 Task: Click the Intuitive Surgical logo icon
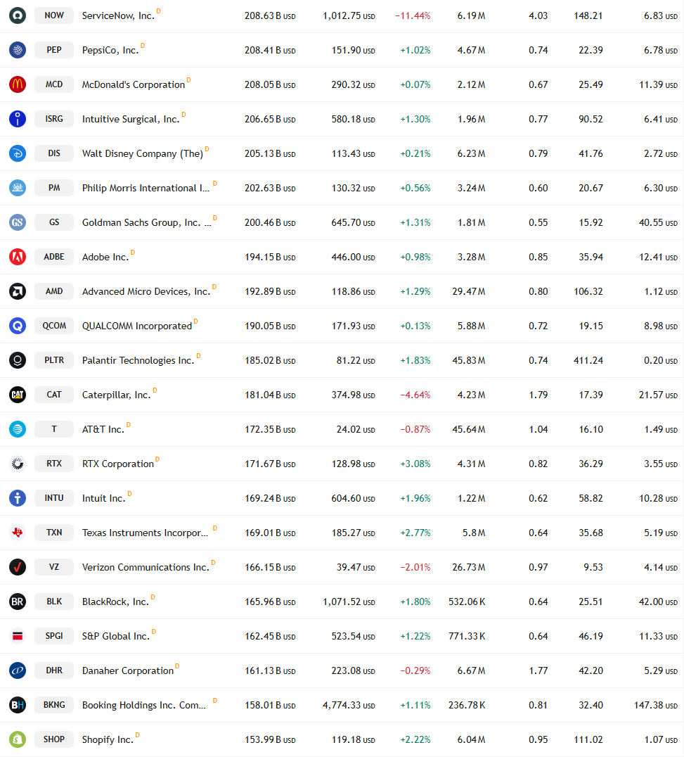click(18, 119)
